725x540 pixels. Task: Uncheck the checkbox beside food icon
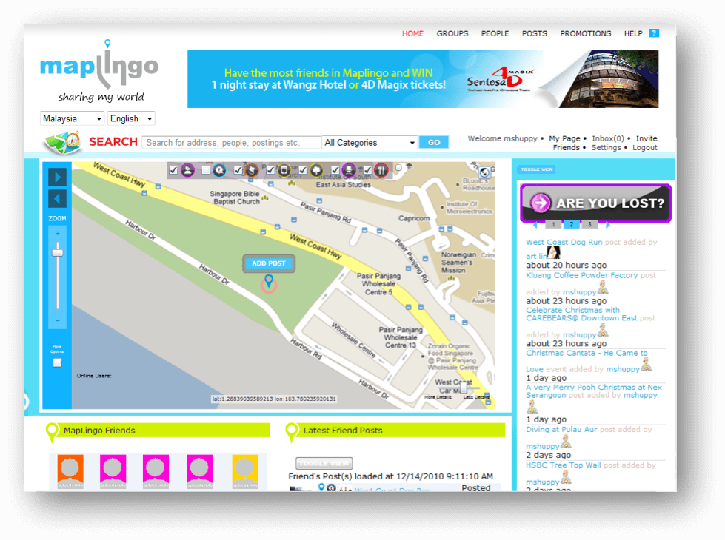click(367, 170)
